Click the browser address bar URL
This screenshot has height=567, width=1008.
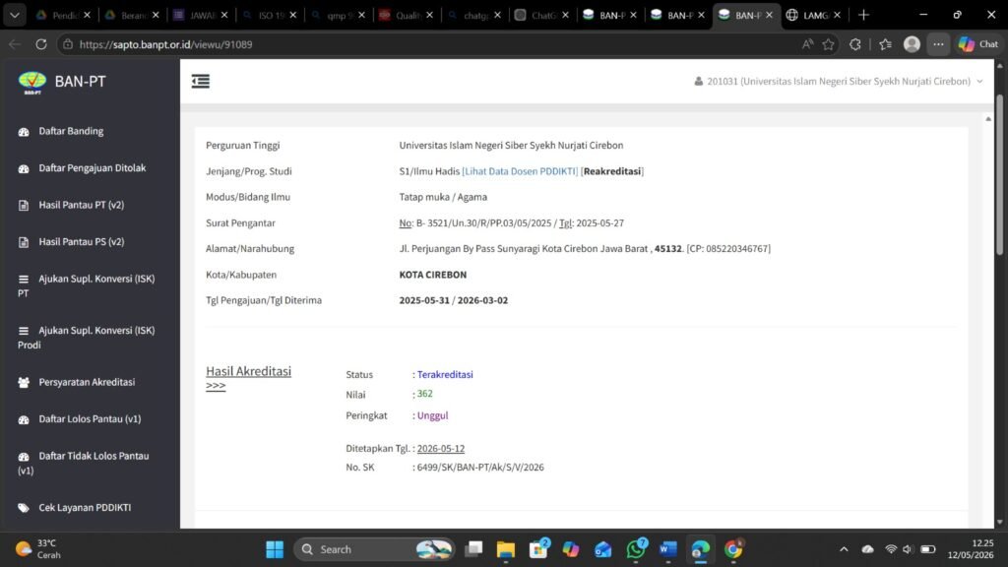pos(165,44)
